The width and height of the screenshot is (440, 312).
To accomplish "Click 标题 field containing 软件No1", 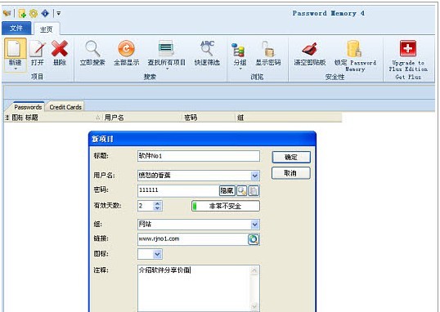I will click(199, 156).
